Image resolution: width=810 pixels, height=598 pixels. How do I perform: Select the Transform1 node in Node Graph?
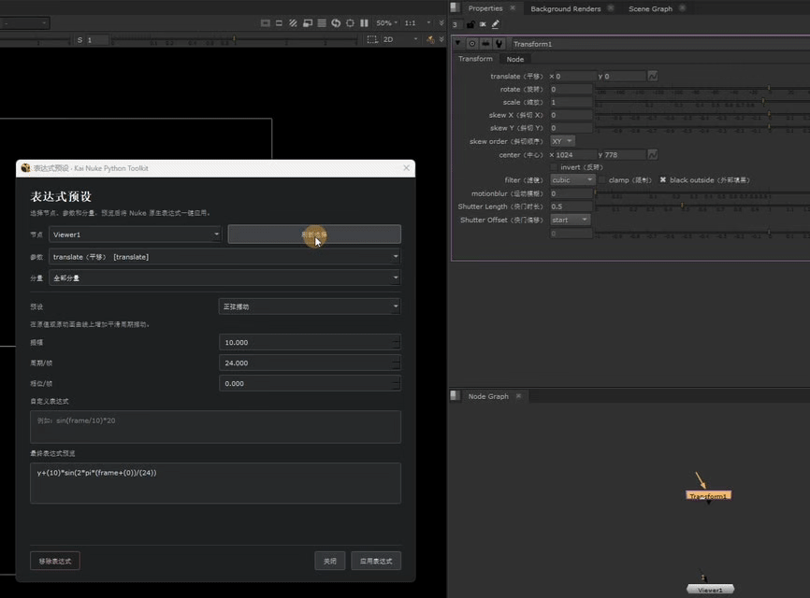tap(708, 495)
